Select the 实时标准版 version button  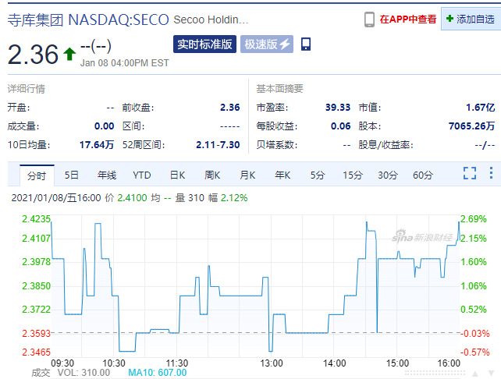click(204, 44)
